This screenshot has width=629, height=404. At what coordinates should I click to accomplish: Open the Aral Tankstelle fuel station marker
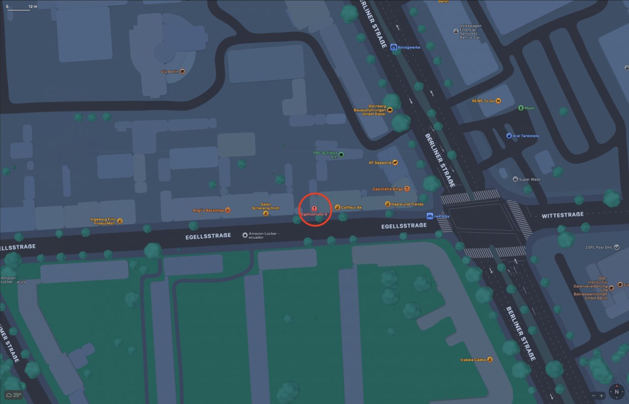coord(509,135)
